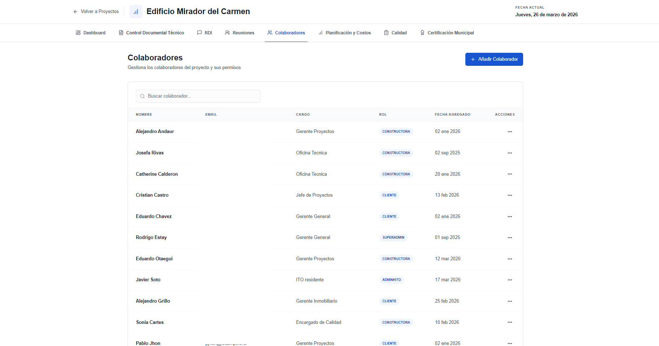
Task: Open actions menu for Eduardo Chavez
Action: pyautogui.click(x=510, y=217)
